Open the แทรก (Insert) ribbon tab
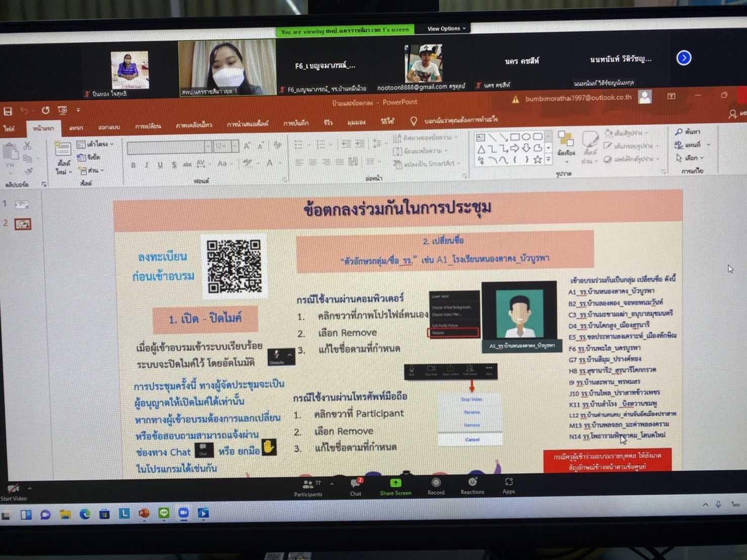Screen dimensions: 747x560 pyautogui.click(x=76, y=128)
